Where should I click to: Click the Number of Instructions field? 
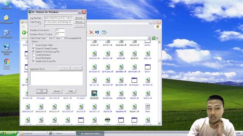click(60, 30)
